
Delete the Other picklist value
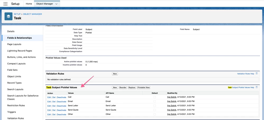point(54,114)
